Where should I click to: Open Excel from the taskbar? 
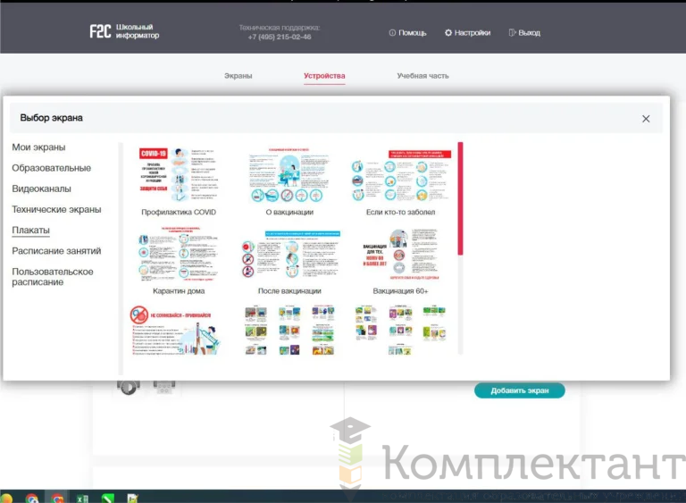[x=82, y=497]
